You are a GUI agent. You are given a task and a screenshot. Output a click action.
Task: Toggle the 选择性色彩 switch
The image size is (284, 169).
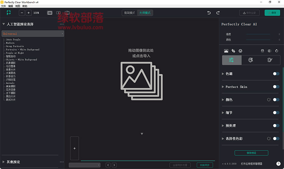point(276,138)
